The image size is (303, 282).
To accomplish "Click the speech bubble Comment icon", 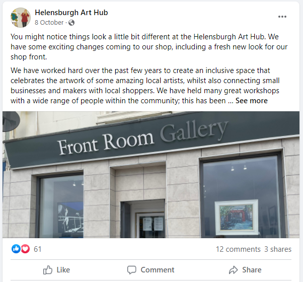I will (131, 270).
